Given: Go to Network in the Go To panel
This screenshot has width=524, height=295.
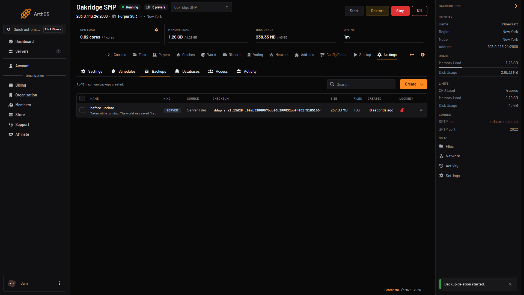Looking at the screenshot, I should (x=449, y=156).
